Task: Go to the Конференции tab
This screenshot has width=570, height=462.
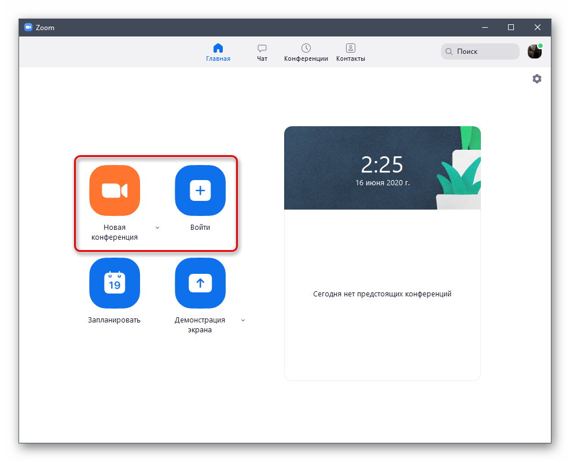Action: coord(306,52)
